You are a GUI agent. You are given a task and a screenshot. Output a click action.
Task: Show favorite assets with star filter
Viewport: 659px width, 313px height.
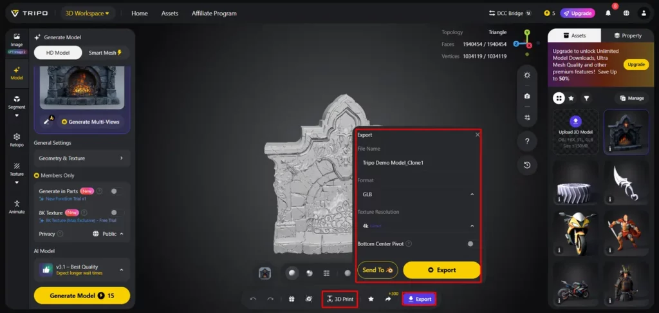pos(571,98)
